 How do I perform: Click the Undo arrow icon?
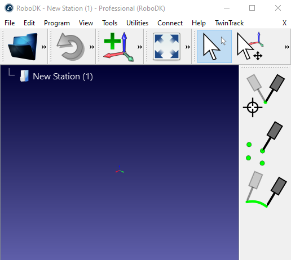click(70, 47)
